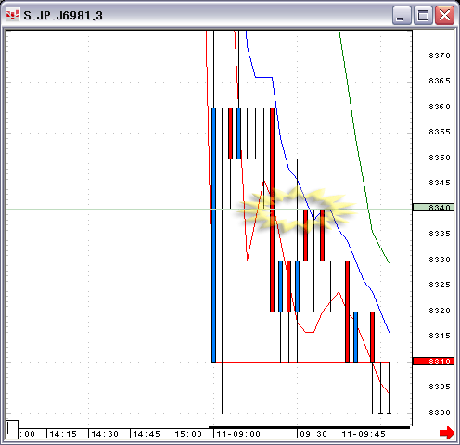Click the horizontal red 8310 price line
Screen dimensions: 460x445
point(301,362)
